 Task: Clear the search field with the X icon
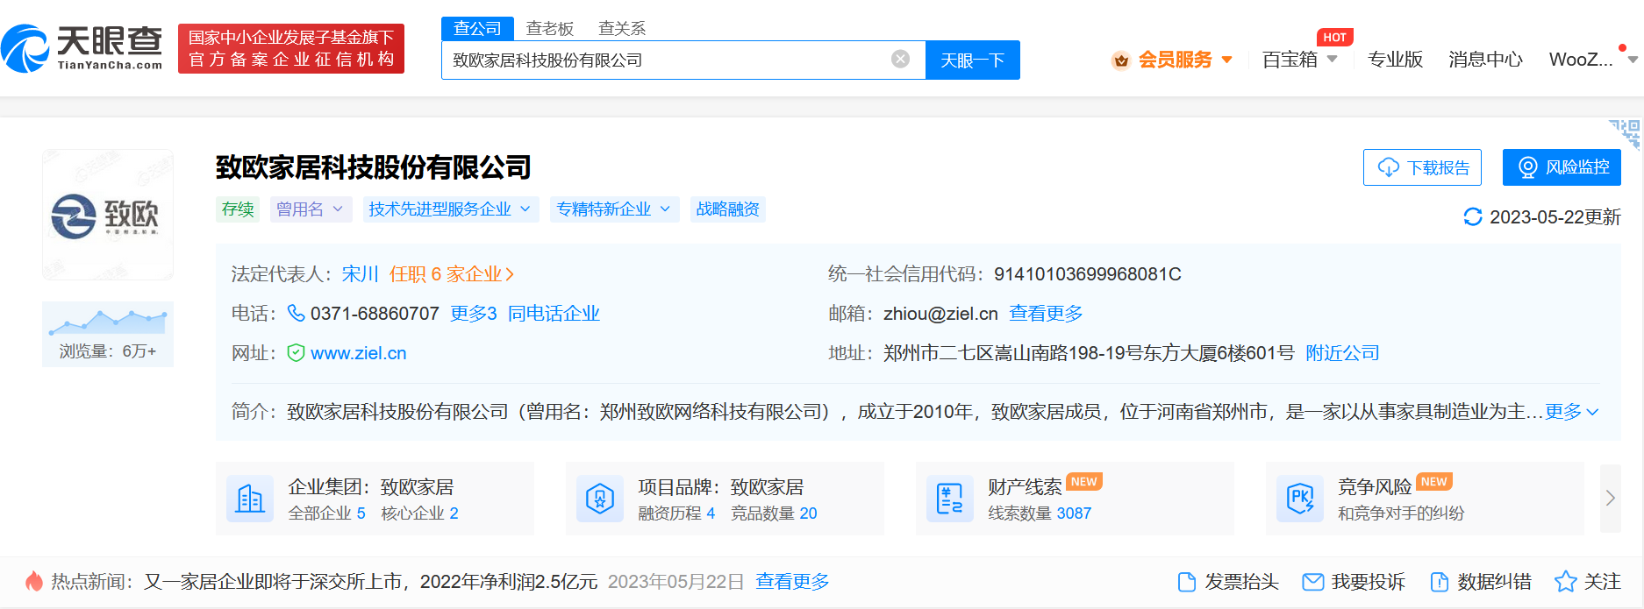900,59
